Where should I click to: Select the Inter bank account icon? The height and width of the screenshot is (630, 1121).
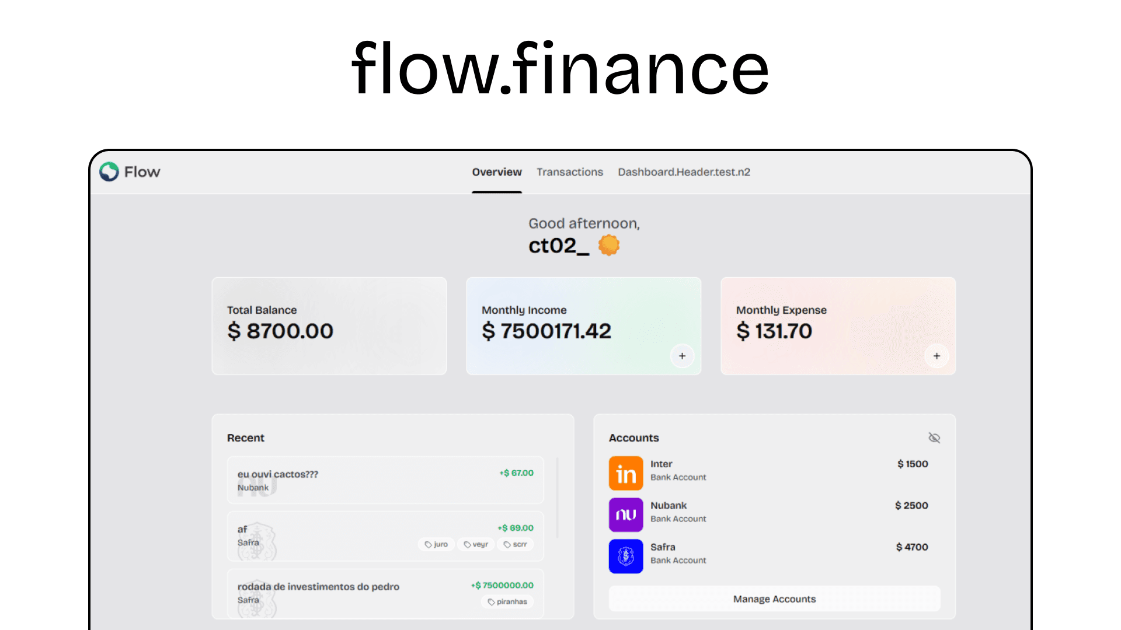click(625, 473)
